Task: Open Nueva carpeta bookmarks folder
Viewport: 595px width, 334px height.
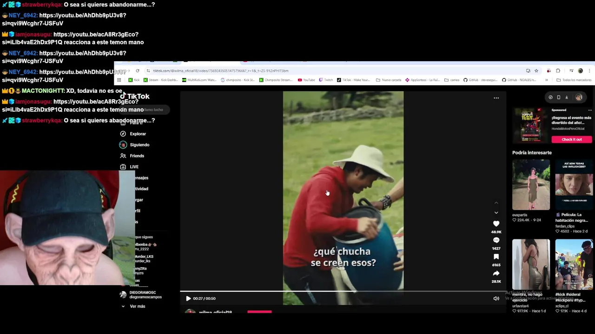Action: 388,80
